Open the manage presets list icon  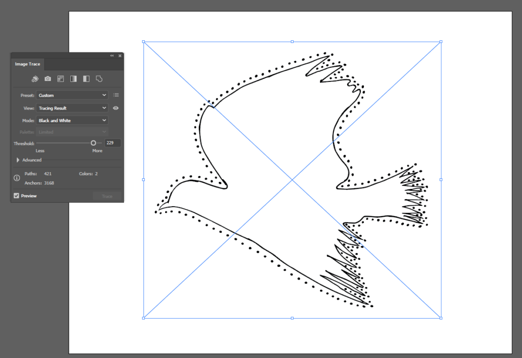(116, 95)
